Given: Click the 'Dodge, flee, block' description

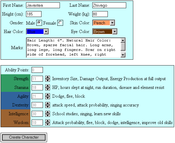Looking at the screenshot, I should (x=69, y=96).
